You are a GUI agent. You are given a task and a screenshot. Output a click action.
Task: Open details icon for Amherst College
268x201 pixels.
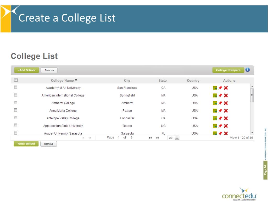click(215, 103)
